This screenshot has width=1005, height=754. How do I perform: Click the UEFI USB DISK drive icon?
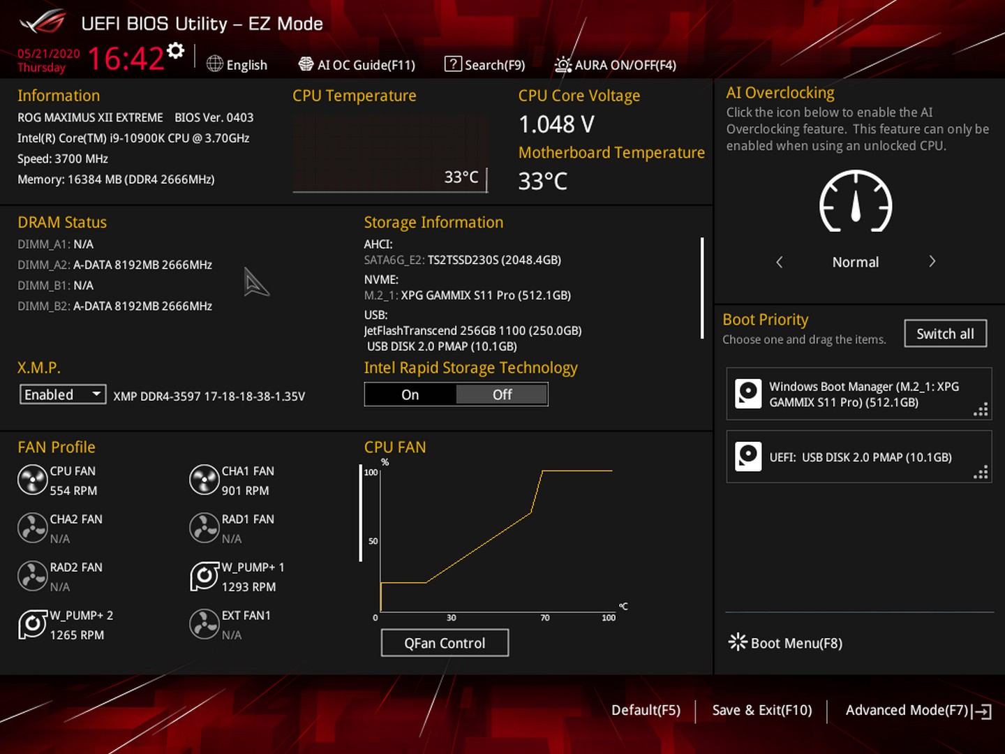(x=748, y=457)
